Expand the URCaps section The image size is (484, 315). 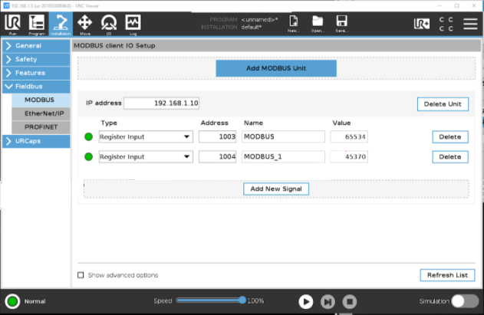[36, 141]
